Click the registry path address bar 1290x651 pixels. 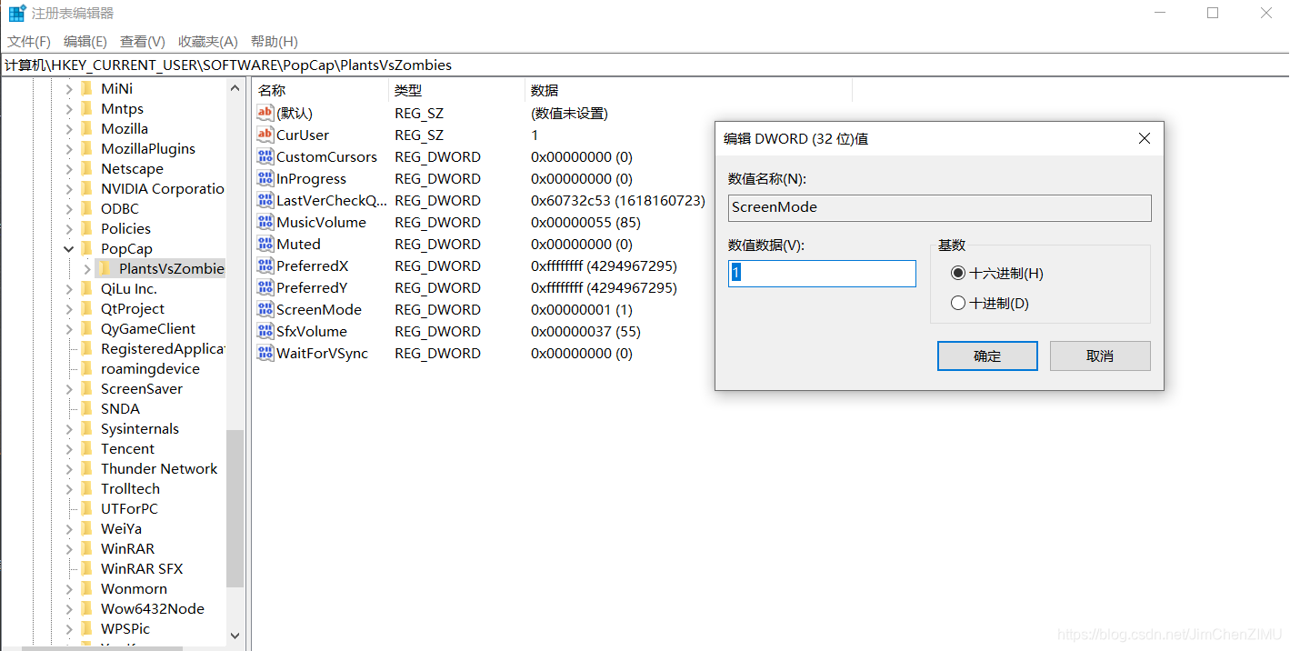click(x=645, y=65)
